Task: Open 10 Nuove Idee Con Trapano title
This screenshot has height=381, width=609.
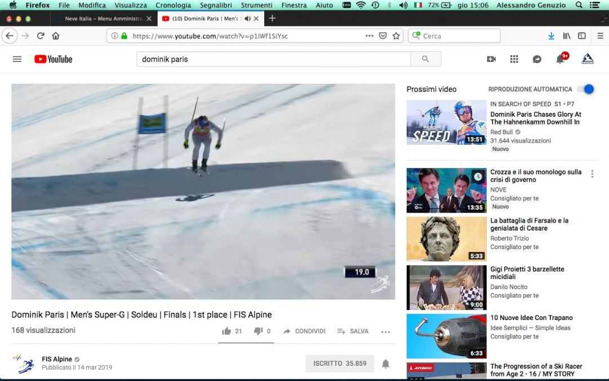Action: tap(531, 318)
